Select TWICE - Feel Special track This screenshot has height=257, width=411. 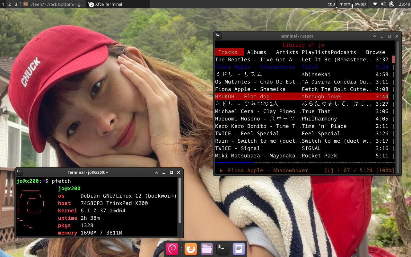pos(302,133)
